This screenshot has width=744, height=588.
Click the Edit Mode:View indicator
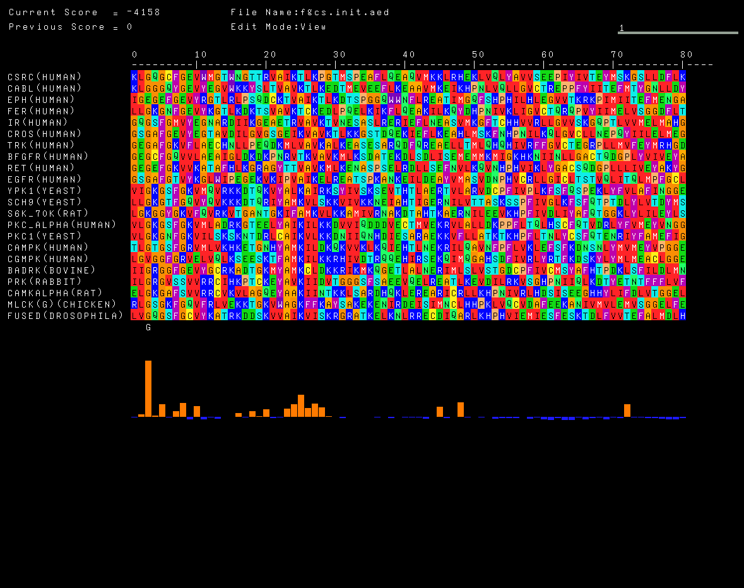[278, 27]
